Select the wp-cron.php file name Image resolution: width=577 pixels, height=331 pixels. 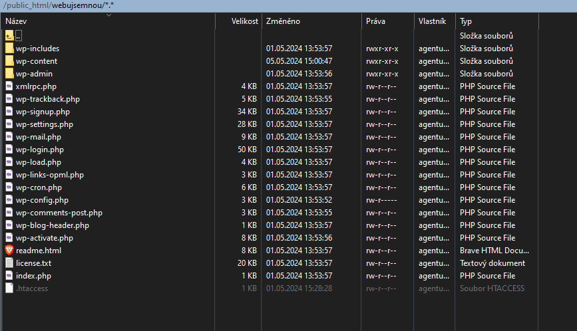pos(39,187)
